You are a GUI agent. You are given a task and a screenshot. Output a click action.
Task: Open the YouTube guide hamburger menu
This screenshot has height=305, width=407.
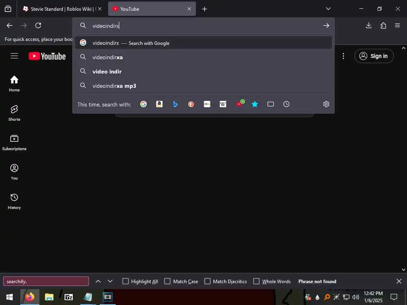pyautogui.click(x=14, y=56)
